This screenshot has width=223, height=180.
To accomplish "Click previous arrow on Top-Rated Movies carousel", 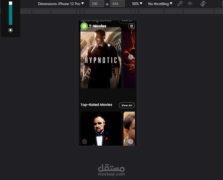I will tap(84, 141).
